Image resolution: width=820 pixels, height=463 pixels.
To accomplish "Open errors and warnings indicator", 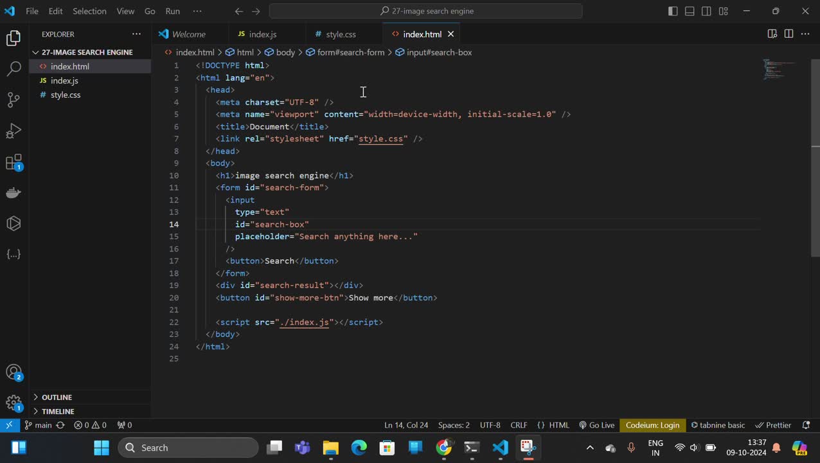I will pos(90,425).
